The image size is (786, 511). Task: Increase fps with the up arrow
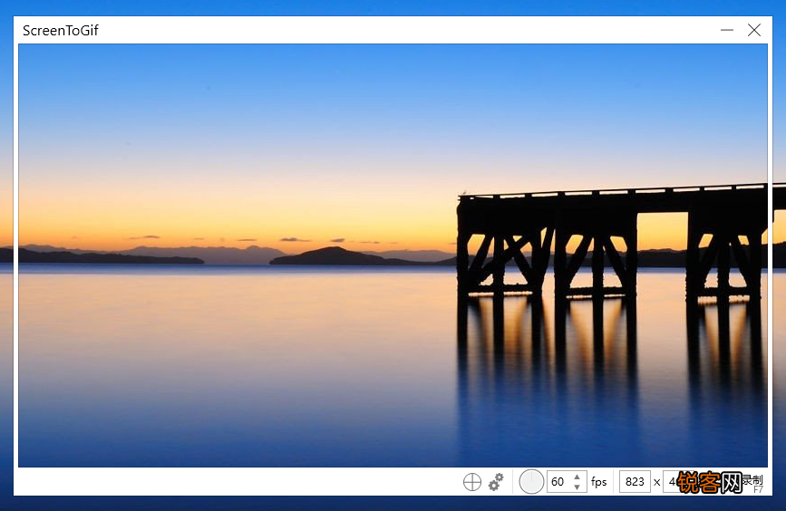(x=577, y=477)
